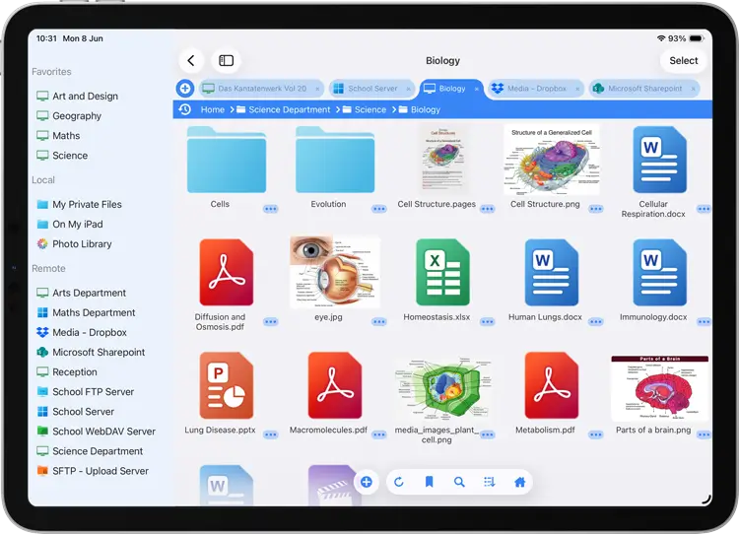Open the Cells folder
The image size is (739, 534).
point(227,160)
